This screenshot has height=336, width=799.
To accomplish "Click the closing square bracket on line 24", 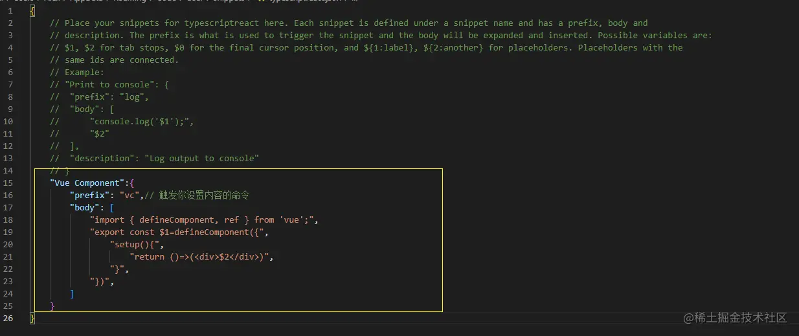I will point(72,293).
